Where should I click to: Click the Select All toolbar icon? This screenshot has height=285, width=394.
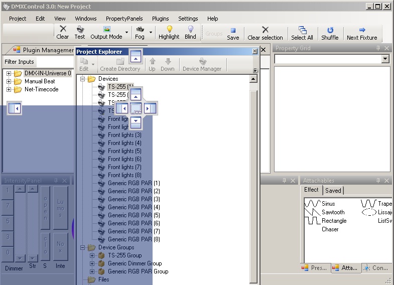click(302, 30)
